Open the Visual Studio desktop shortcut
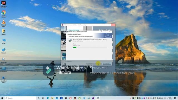Viewport: 178px width, 100px height. click(x=4, y=79)
